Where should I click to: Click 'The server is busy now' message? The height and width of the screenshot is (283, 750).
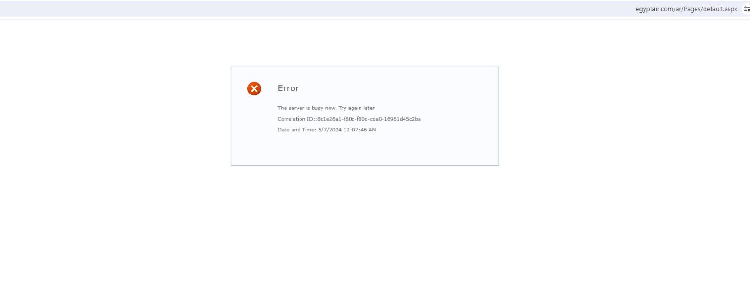[307, 108]
